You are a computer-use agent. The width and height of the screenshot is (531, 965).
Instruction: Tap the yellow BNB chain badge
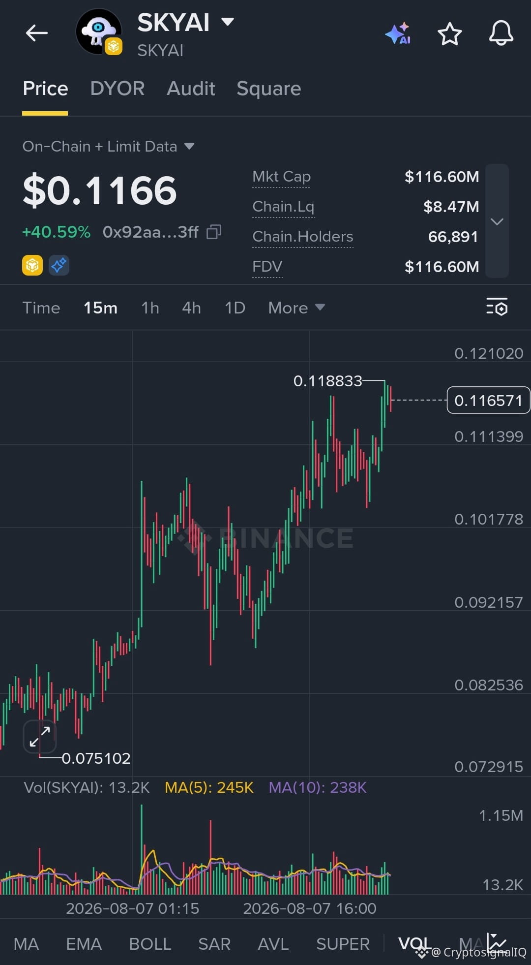click(32, 265)
